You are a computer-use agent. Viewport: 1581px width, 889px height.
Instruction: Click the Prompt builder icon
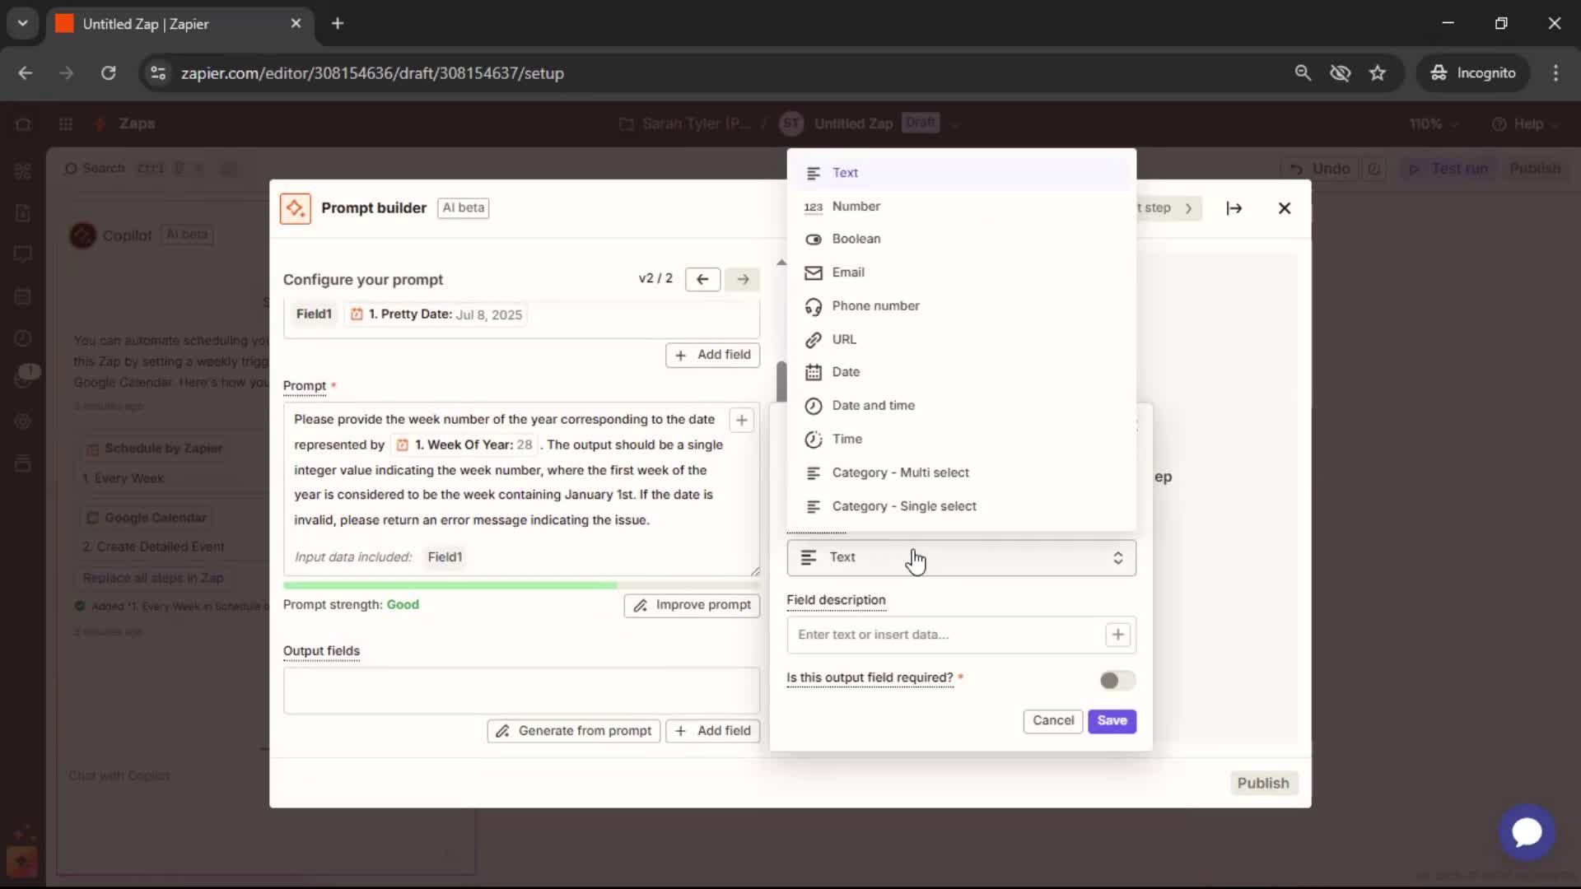[296, 208]
